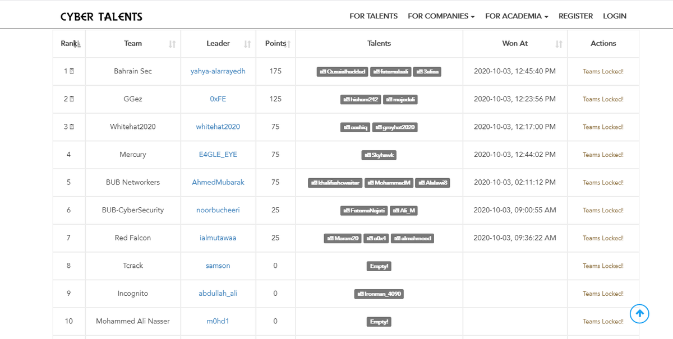This screenshot has width=673, height=339.
Task: Click the FatemaNajati talent badge
Action: (x=365, y=211)
